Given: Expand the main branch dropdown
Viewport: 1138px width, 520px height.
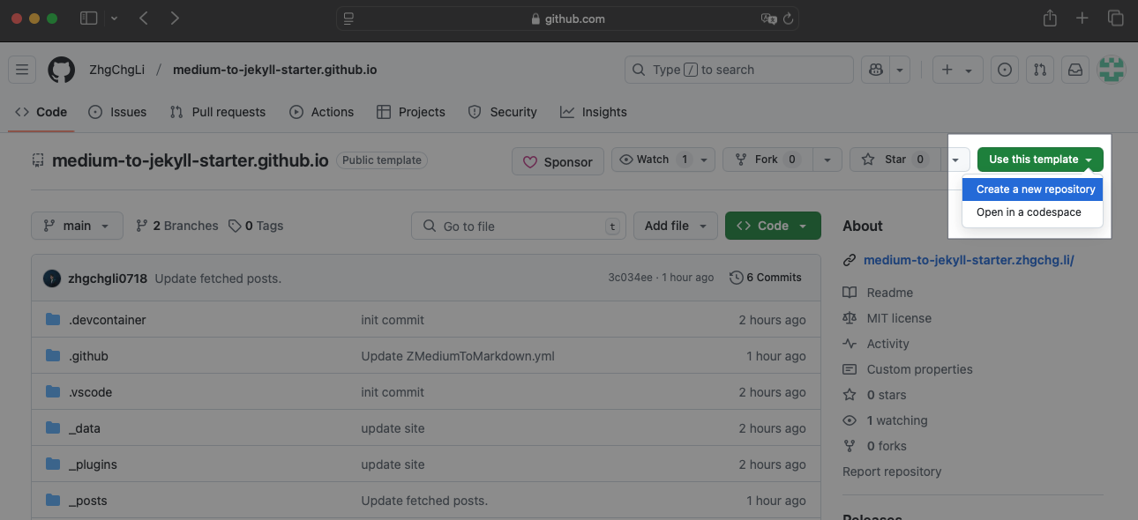Looking at the screenshot, I should point(76,226).
